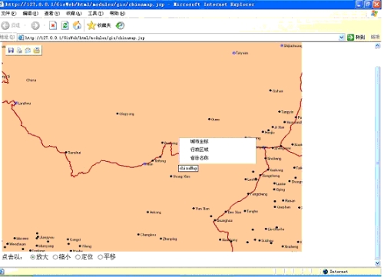Click the scroll up arrow of the page scrollbar
This screenshot has height=277, width=384.
click(378, 46)
